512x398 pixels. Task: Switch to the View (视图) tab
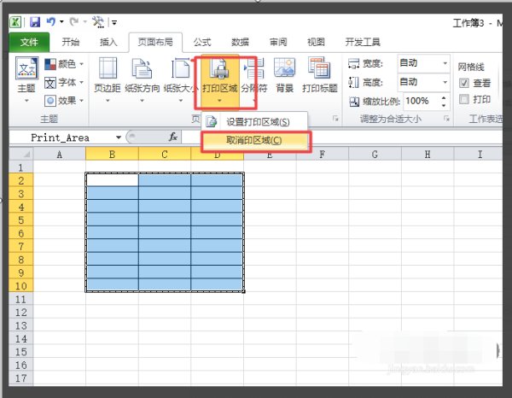coord(316,42)
